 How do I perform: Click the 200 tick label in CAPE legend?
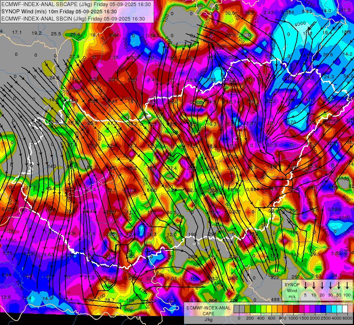tap(250, 318)
